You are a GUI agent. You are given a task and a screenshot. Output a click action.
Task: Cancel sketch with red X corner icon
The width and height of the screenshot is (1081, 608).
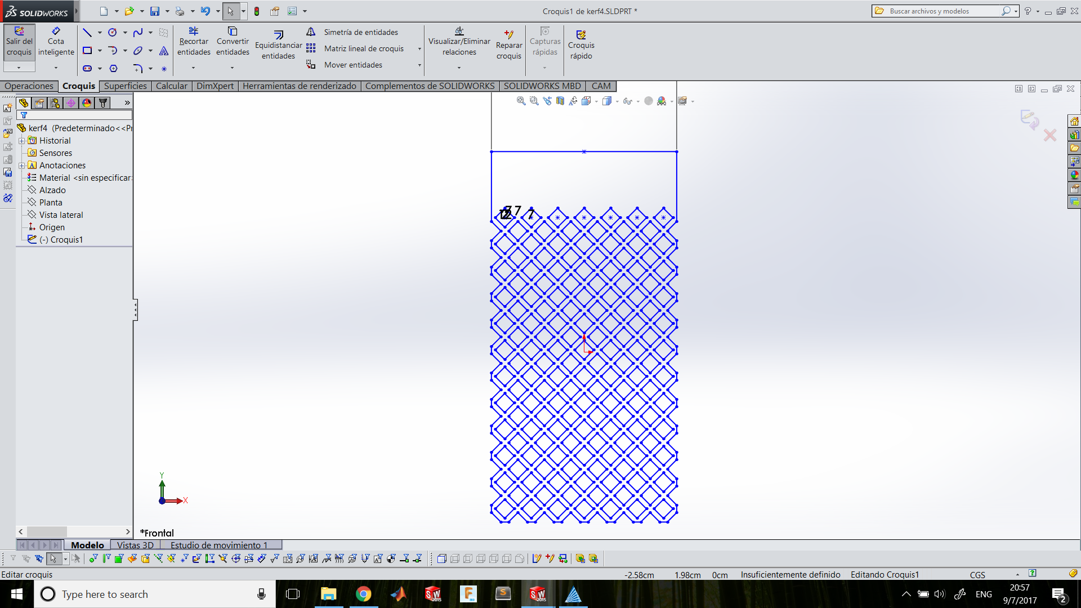click(1050, 135)
